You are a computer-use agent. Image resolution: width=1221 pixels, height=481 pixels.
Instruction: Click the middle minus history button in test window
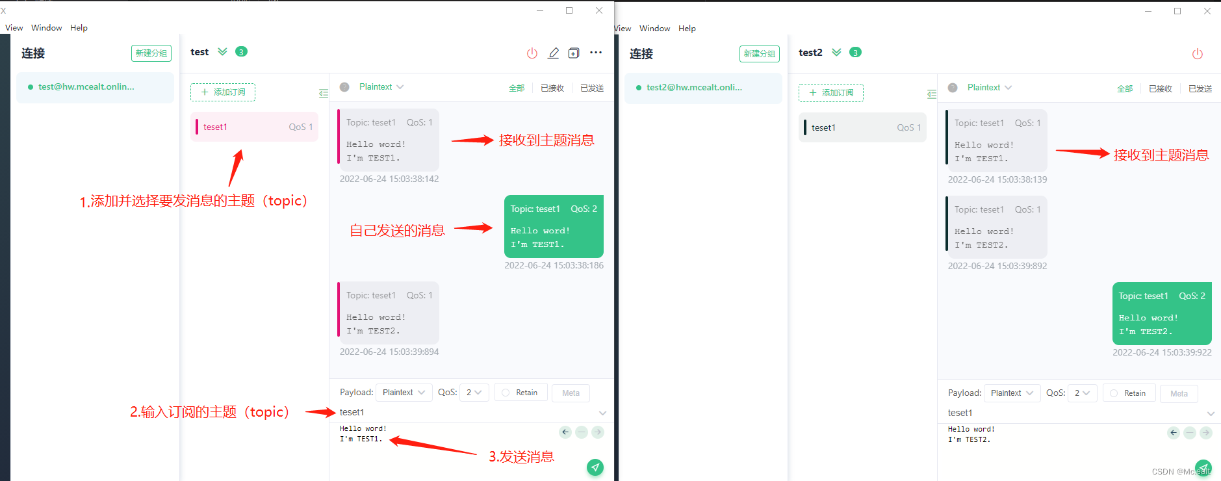(x=582, y=432)
